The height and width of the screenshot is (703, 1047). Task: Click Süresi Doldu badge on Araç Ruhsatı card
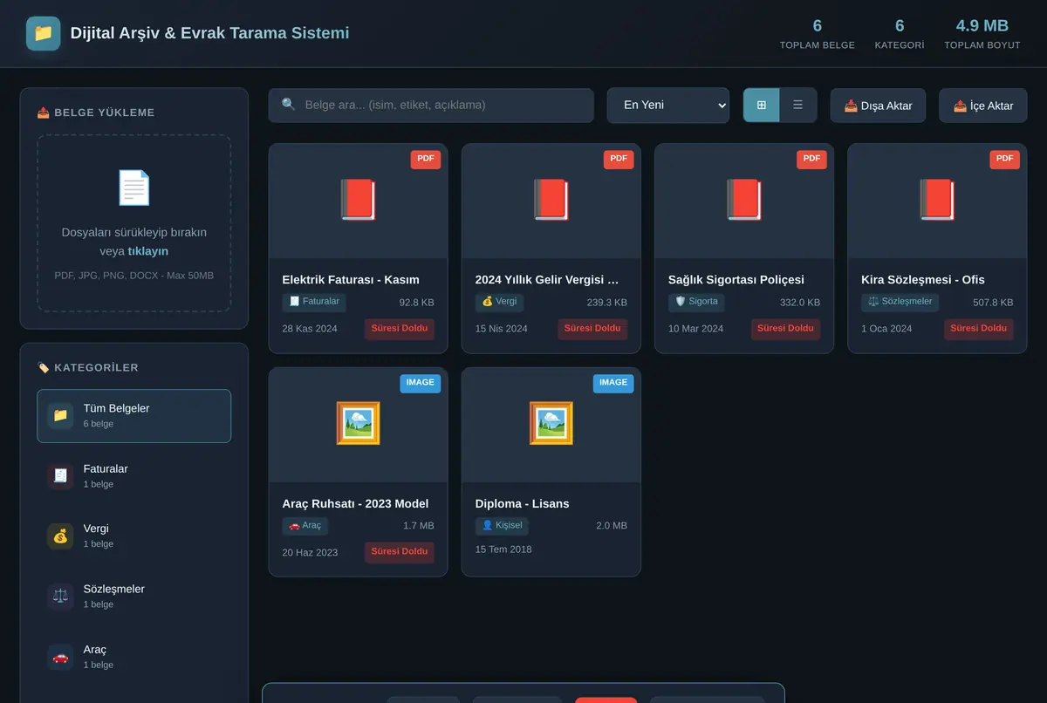(400, 552)
